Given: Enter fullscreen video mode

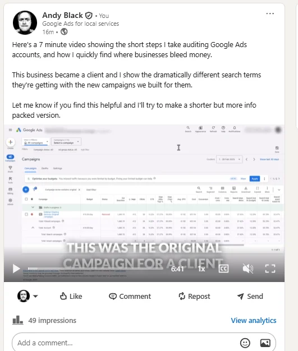Looking at the screenshot, I should [x=270, y=269].
